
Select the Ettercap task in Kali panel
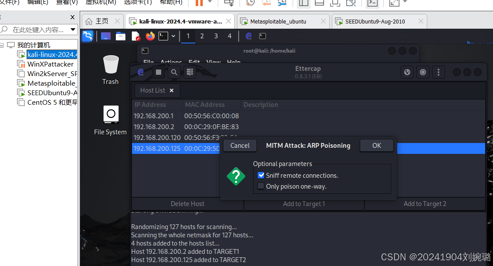248,36
